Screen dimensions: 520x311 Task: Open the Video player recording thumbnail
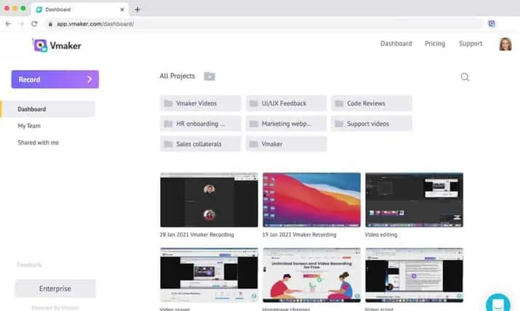click(x=209, y=275)
